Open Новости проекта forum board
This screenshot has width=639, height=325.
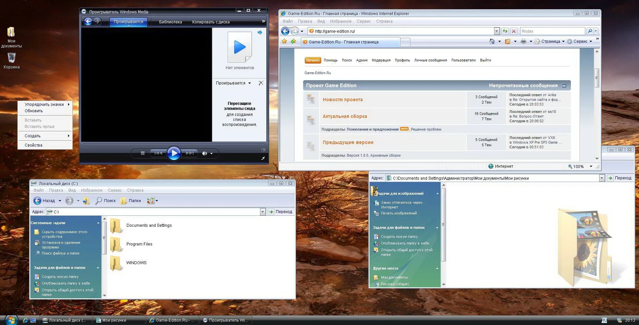[343, 100]
